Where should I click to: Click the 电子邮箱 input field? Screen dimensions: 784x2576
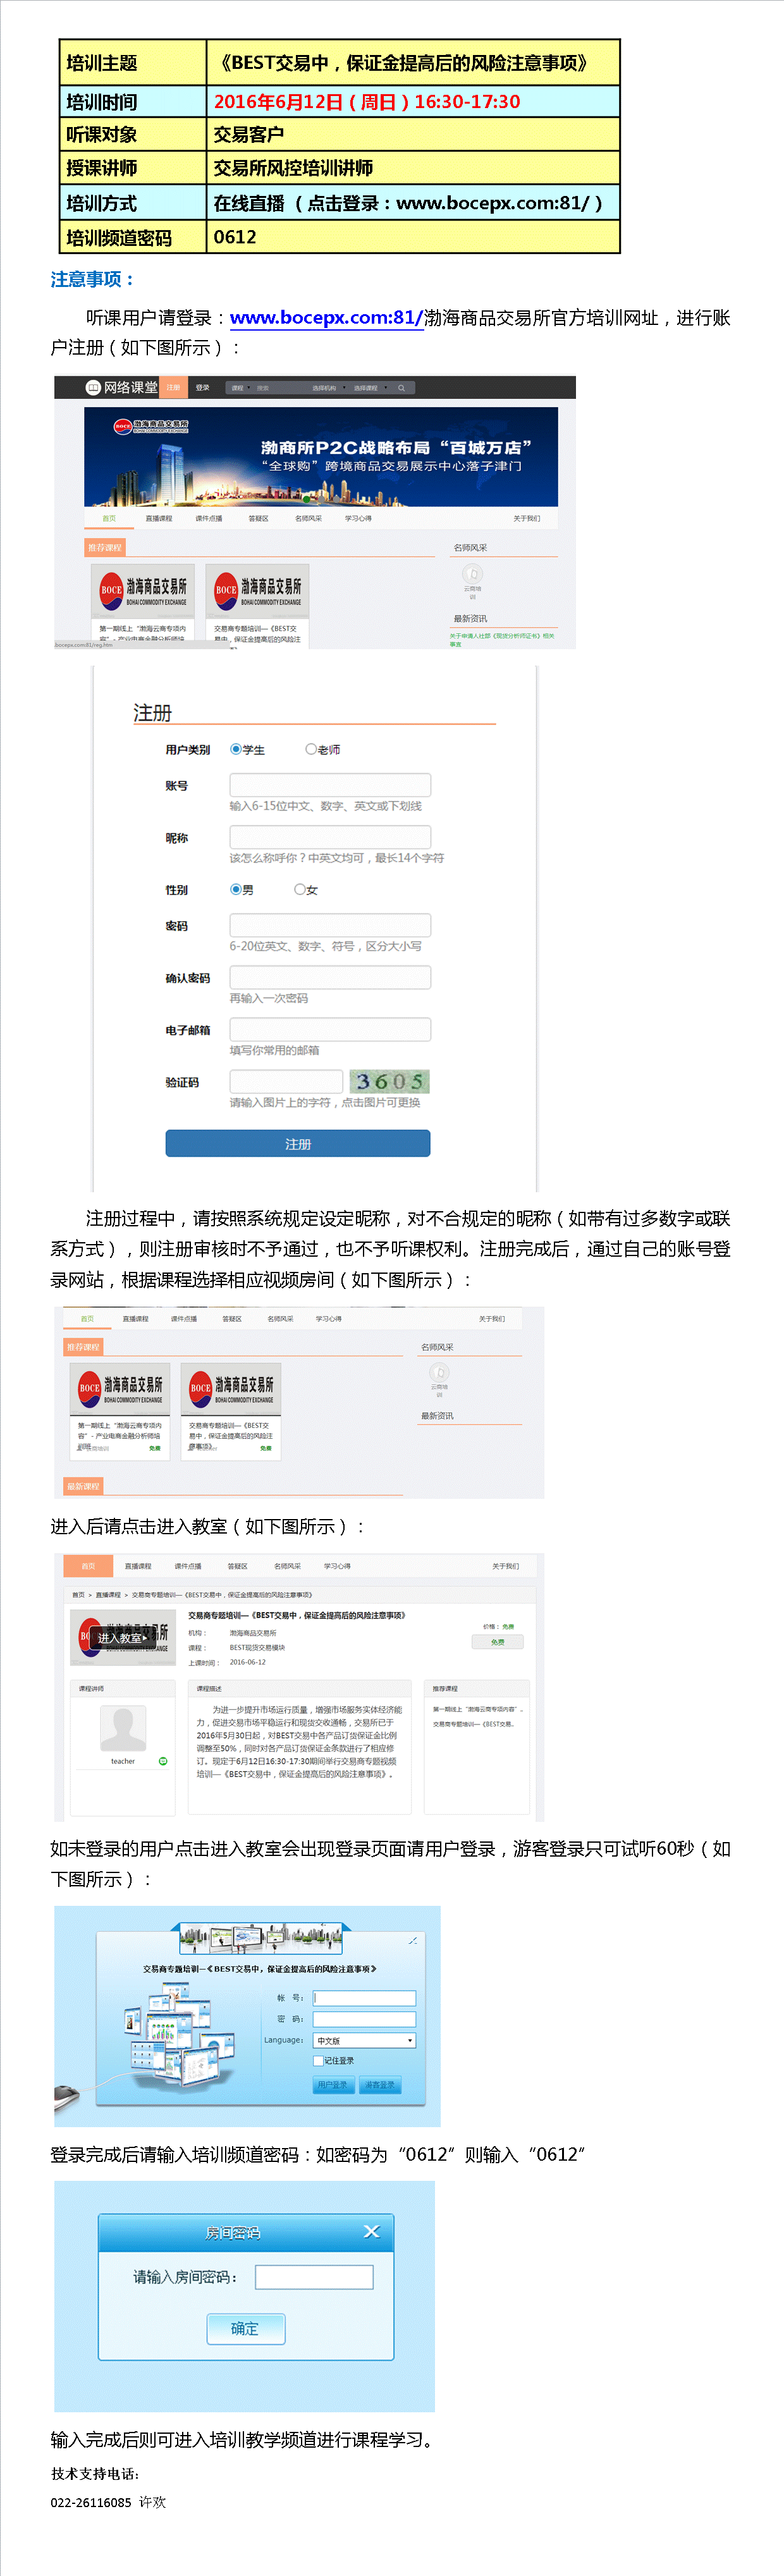click(330, 1029)
